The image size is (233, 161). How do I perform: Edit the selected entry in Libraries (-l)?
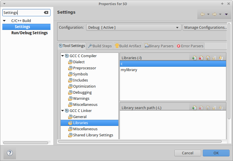(x=208, y=58)
